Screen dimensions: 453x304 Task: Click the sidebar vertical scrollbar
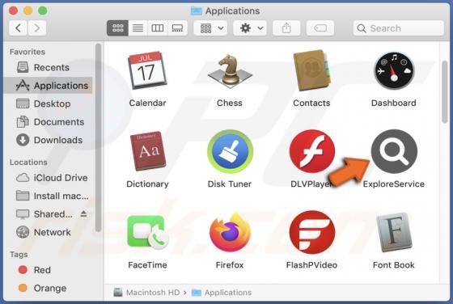pos(98,137)
